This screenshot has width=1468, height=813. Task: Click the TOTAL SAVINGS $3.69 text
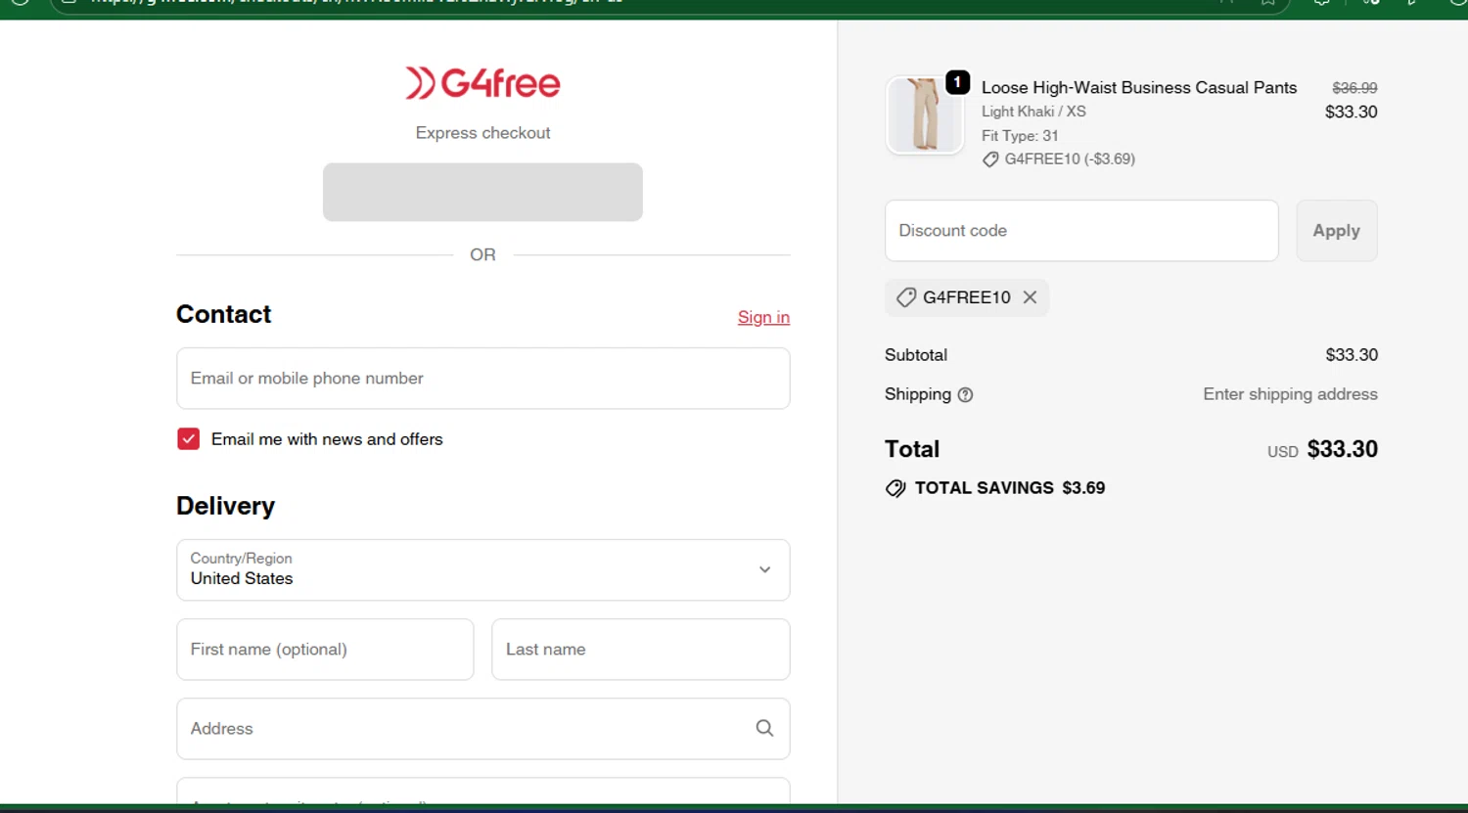(1010, 488)
